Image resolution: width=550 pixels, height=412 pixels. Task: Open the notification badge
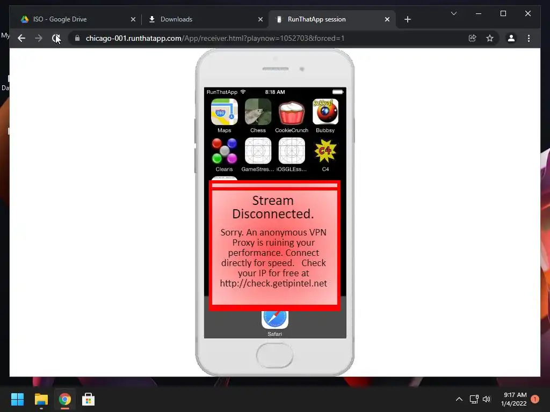535,399
